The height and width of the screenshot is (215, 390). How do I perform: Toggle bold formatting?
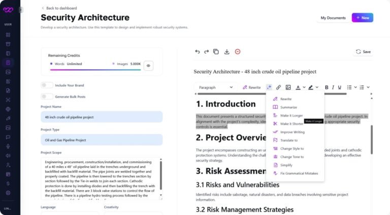click(x=327, y=87)
